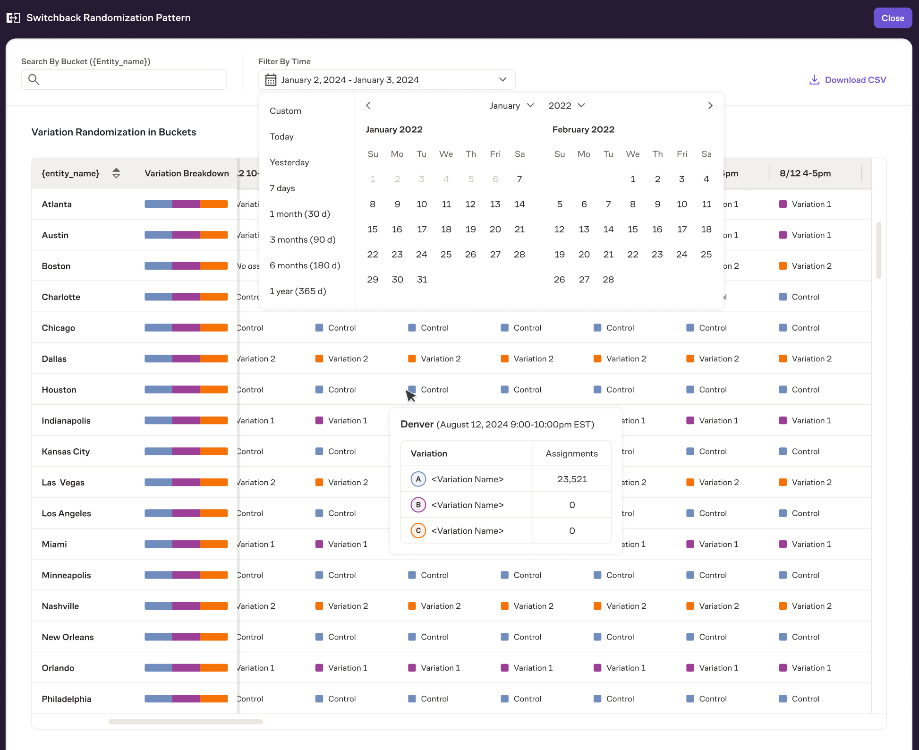
Task: Select the 7 days preset
Action: (x=282, y=188)
